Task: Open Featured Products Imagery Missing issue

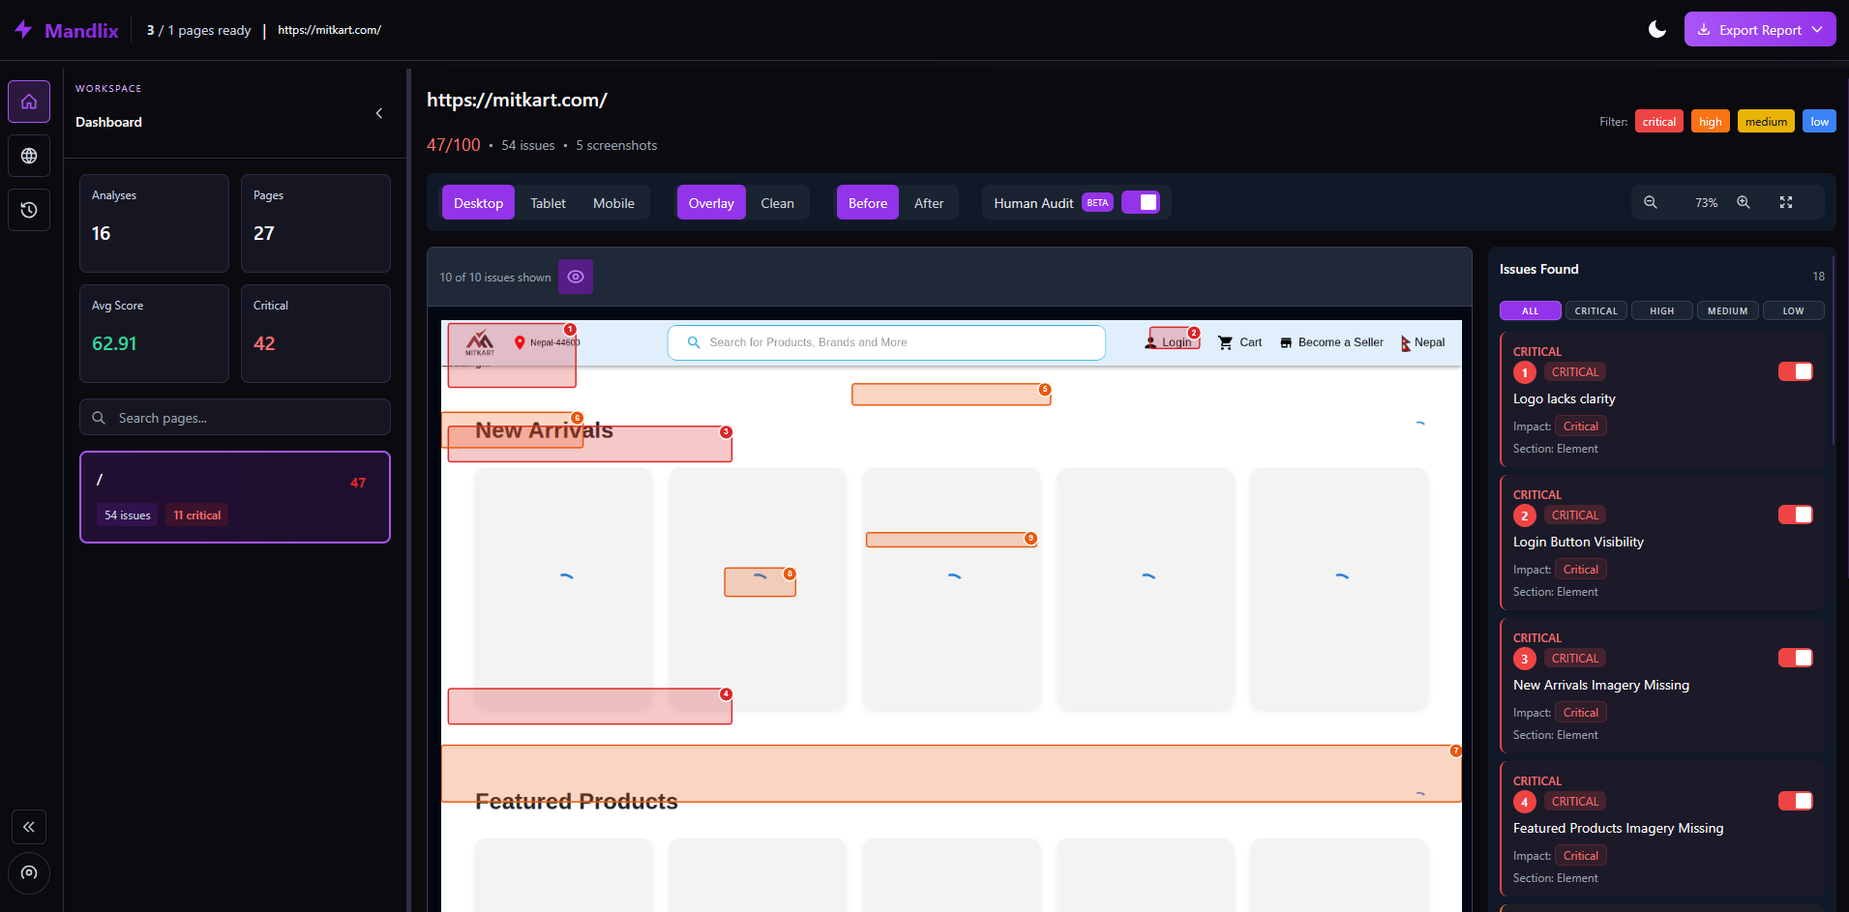Action: tap(1662, 831)
